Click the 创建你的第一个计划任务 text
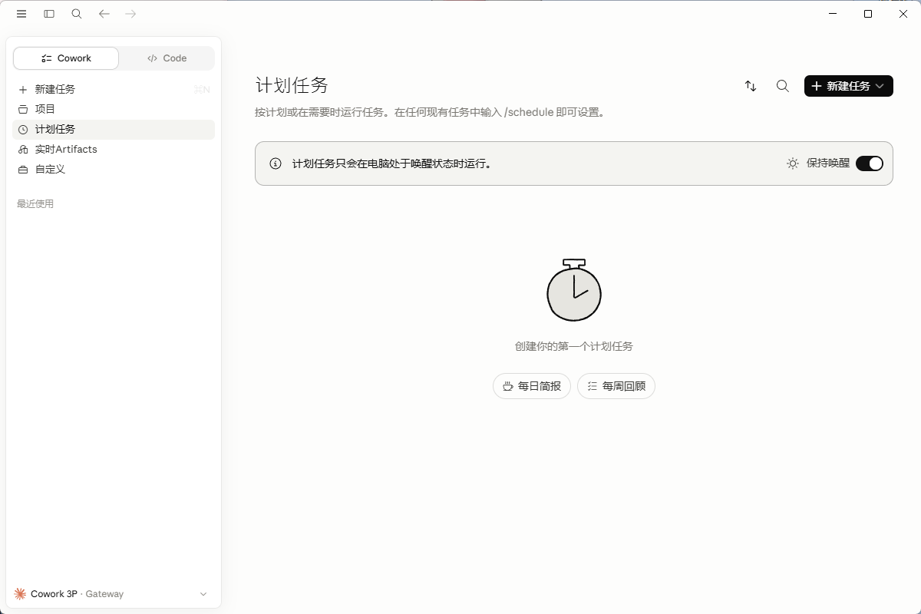 point(574,346)
